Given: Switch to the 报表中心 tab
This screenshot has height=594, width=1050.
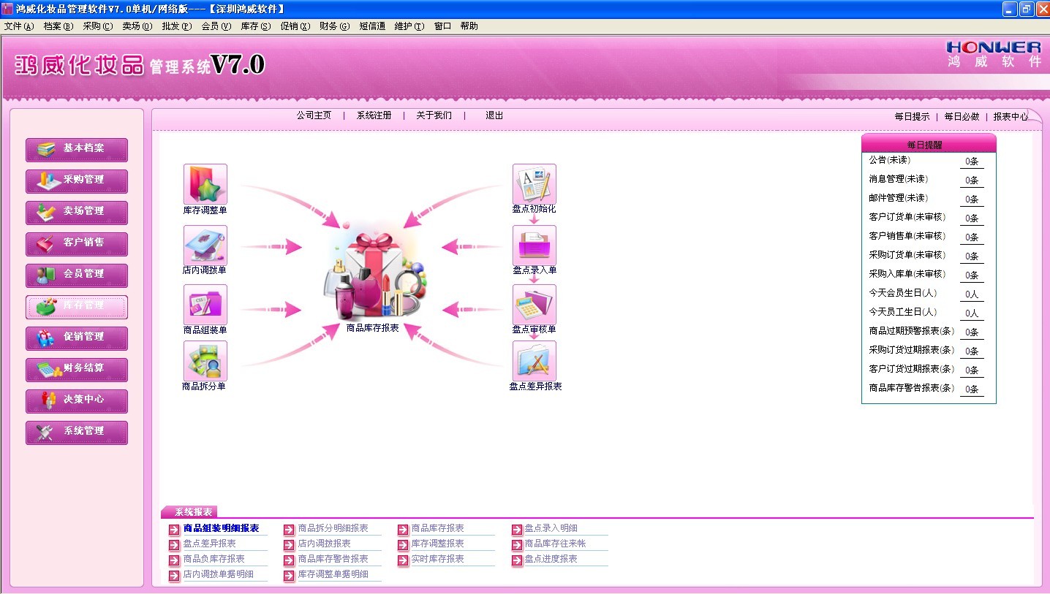Looking at the screenshot, I should pos(1010,117).
